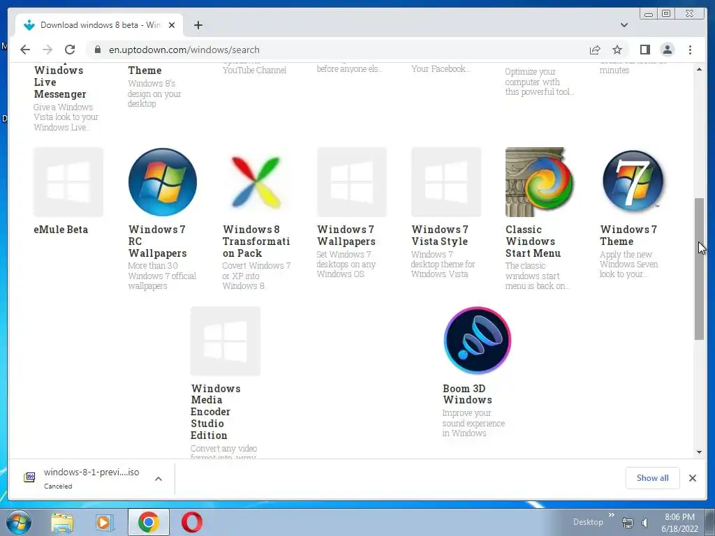Open Windows Explorer from the taskbar

[61, 523]
